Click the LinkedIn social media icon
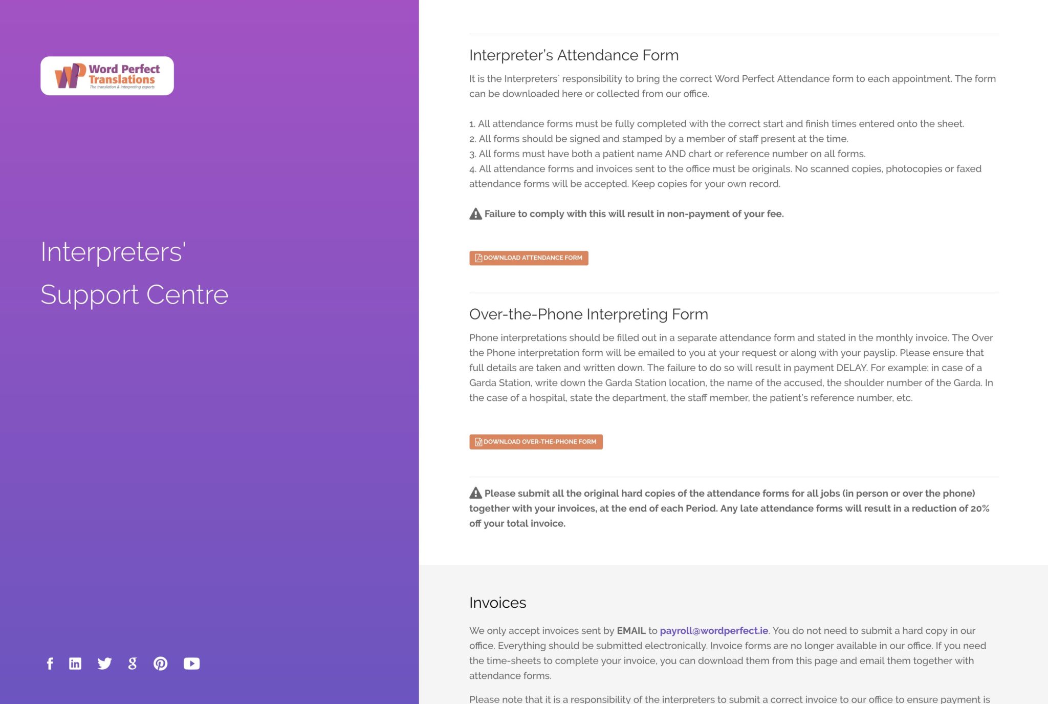 [x=75, y=663]
